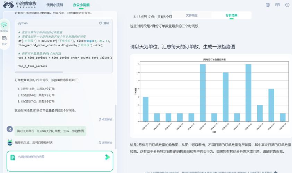Collapse the analysis with 收起解析
Screen dimensions: 292x173
pyautogui.click(x=105, y=119)
